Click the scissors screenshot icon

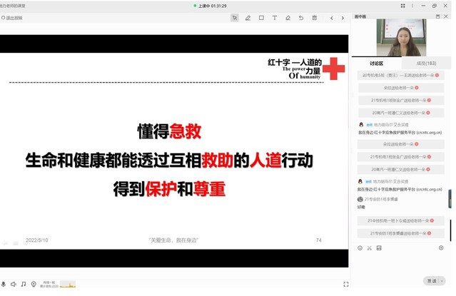tap(370, 248)
